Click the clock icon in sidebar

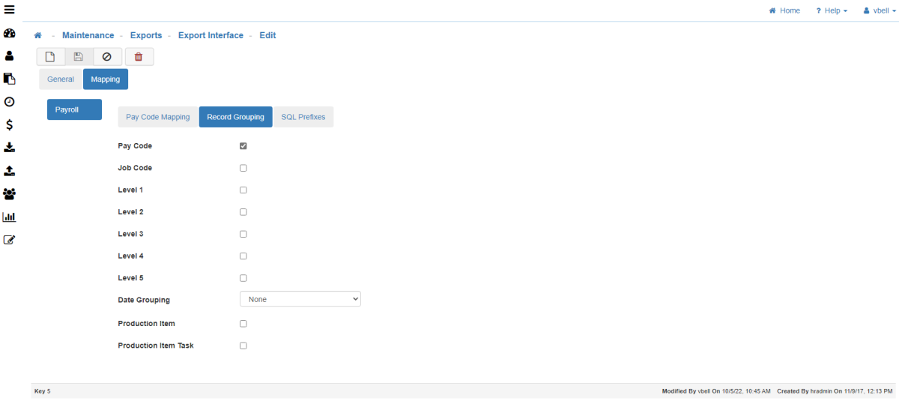(x=10, y=101)
